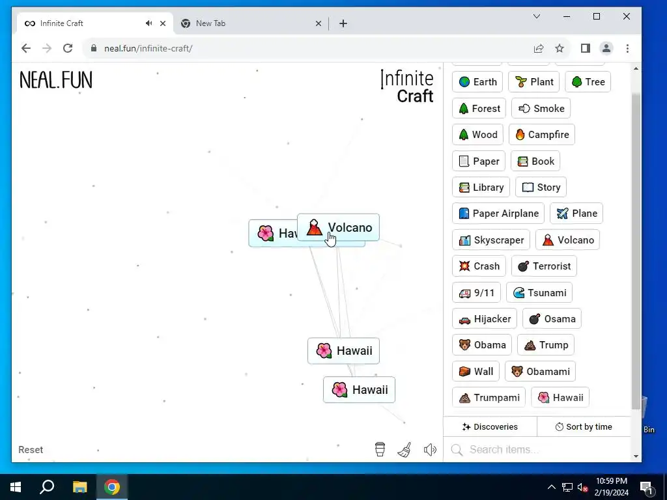The image size is (667, 500).
Task: Switch to the Infinite Craft tab
Action: 95,23
